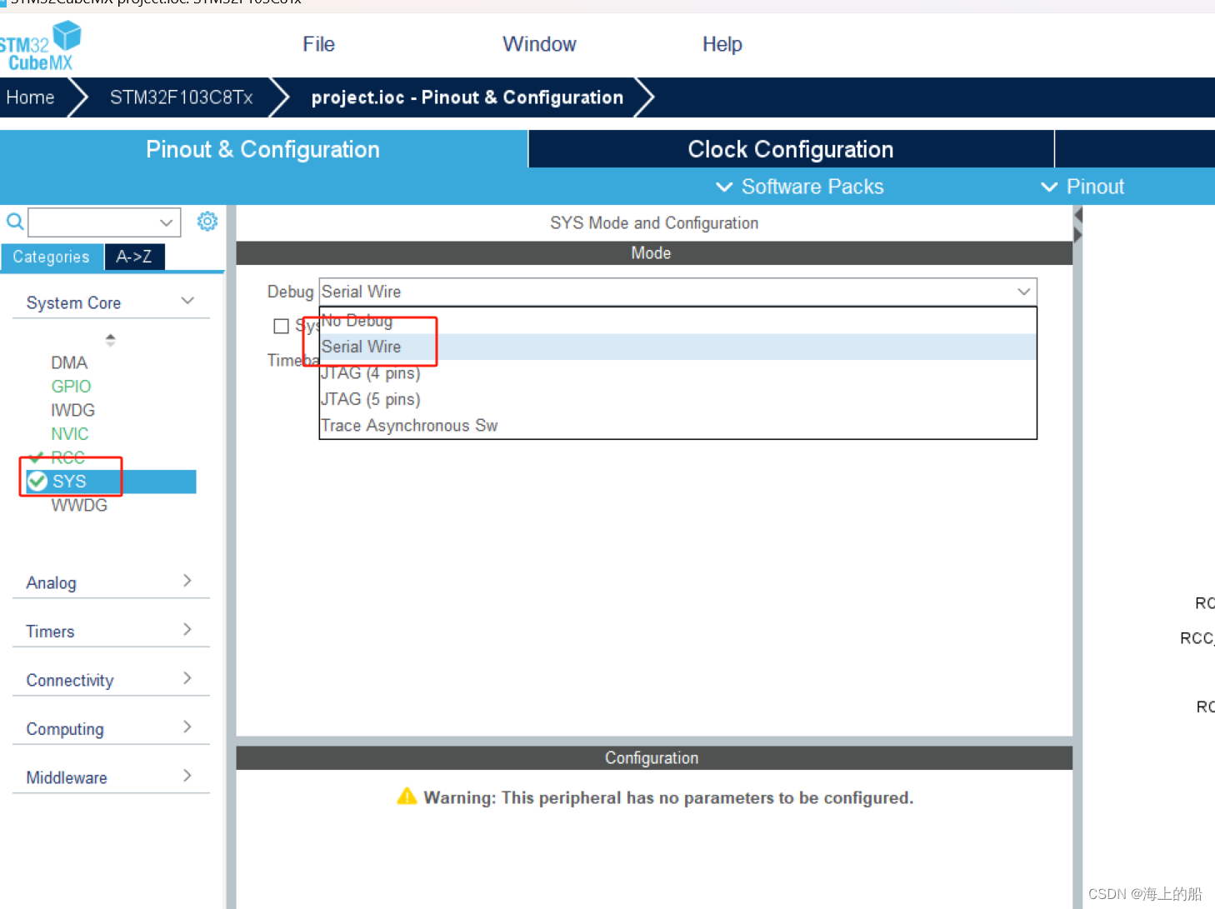Switch to the Pinout & Configuration tab
Viewport: 1215px width, 909px height.
click(263, 149)
